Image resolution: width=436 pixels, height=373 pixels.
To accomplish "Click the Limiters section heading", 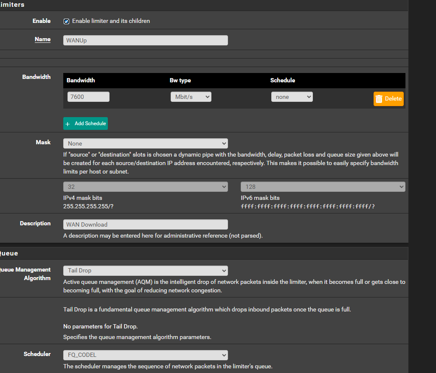I will point(12,5).
